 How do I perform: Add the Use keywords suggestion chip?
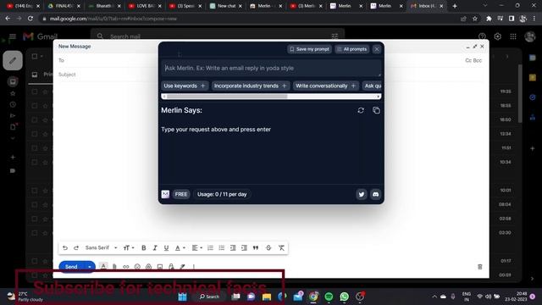click(x=185, y=86)
